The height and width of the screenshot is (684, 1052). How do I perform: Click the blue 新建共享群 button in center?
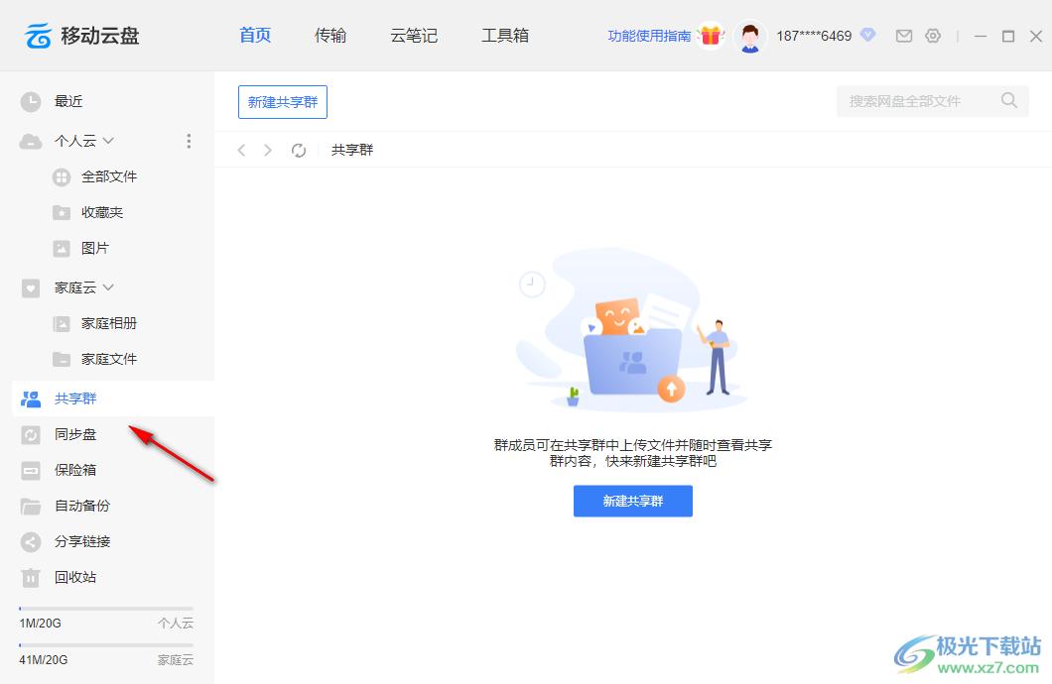coord(632,501)
